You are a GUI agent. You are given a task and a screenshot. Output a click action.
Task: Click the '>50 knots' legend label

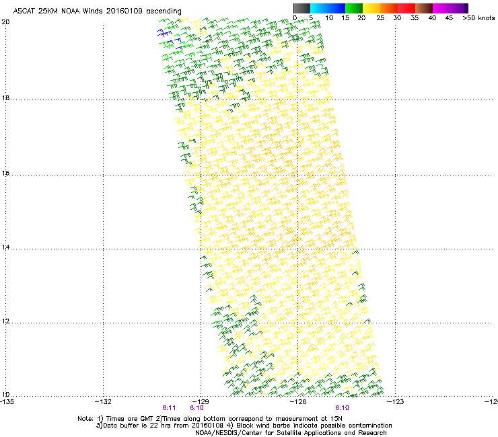point(478,18)
